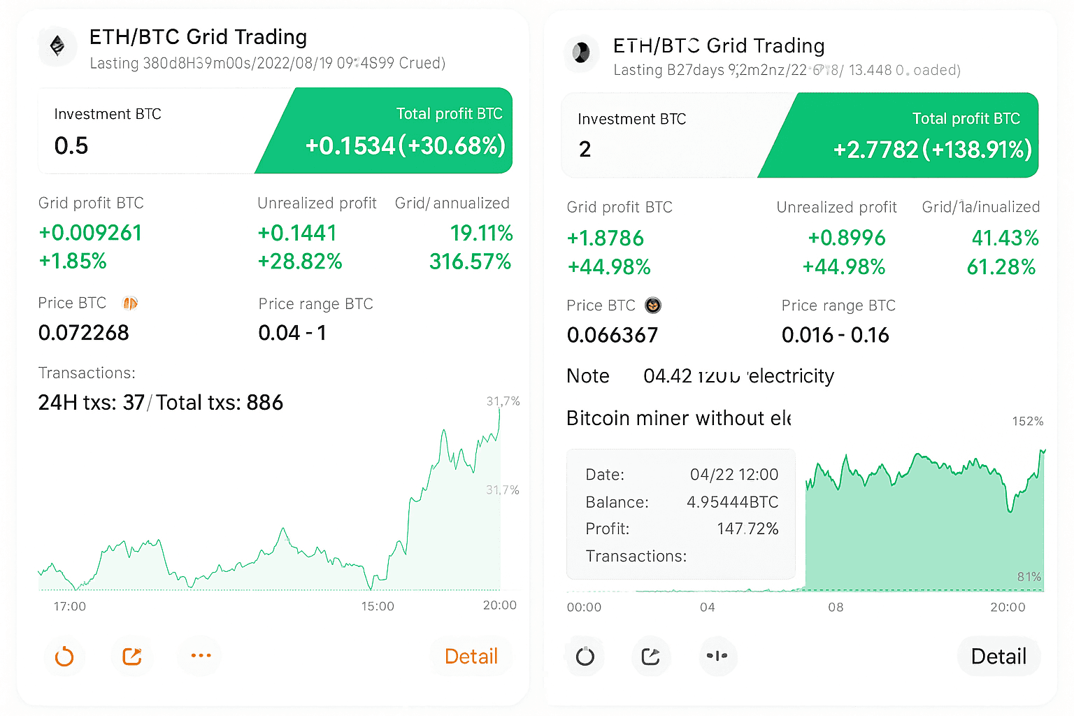This screenshot has height=716, width=1074.
Task: Click the Investment BTC value 2
Action: pyautogui.click(x=585, y=149)
